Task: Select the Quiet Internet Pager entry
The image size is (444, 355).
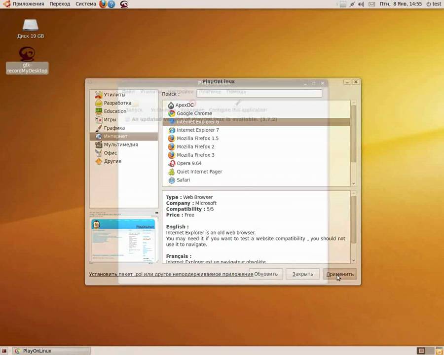Action: [256, 172]
